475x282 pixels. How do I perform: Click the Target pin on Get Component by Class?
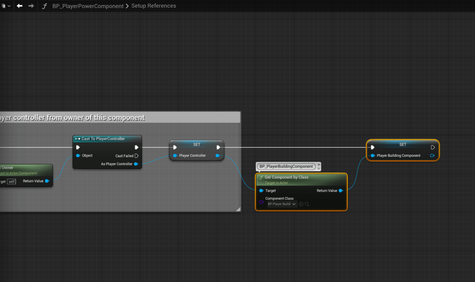[x=261, y=191]
